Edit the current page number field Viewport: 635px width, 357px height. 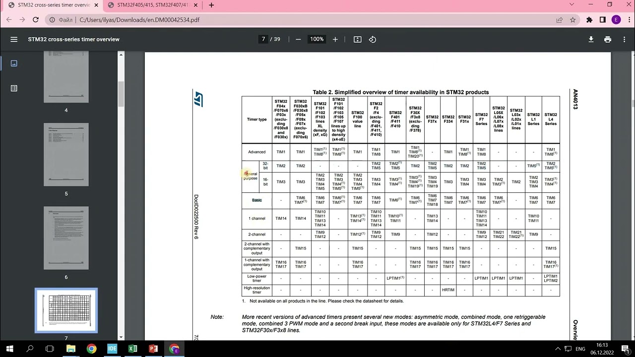coord(263,39)
